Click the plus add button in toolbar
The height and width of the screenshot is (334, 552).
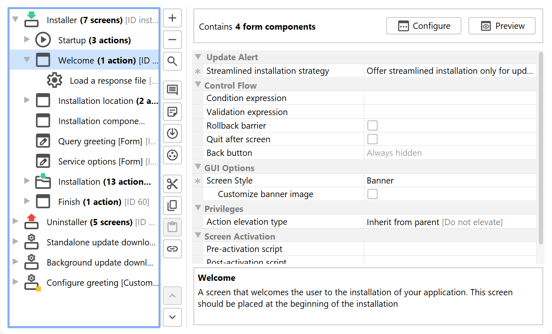173,18
